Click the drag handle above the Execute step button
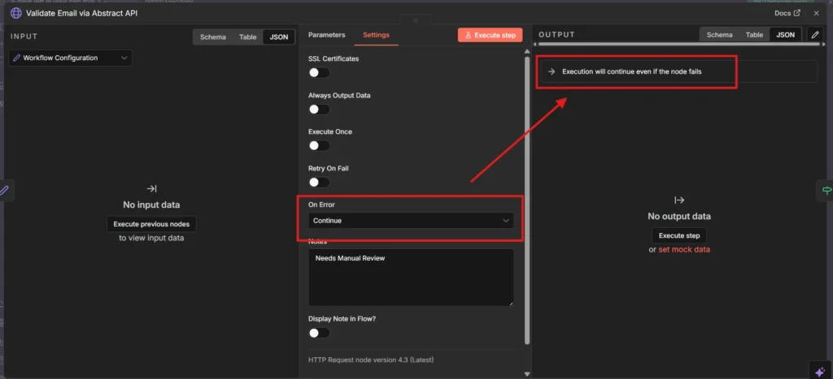Image resolution: width=833 pixels, height=379 pixels. point(416,20)
